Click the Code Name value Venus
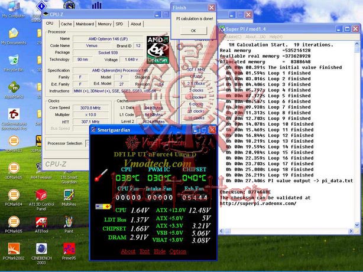 click(92, 46)
